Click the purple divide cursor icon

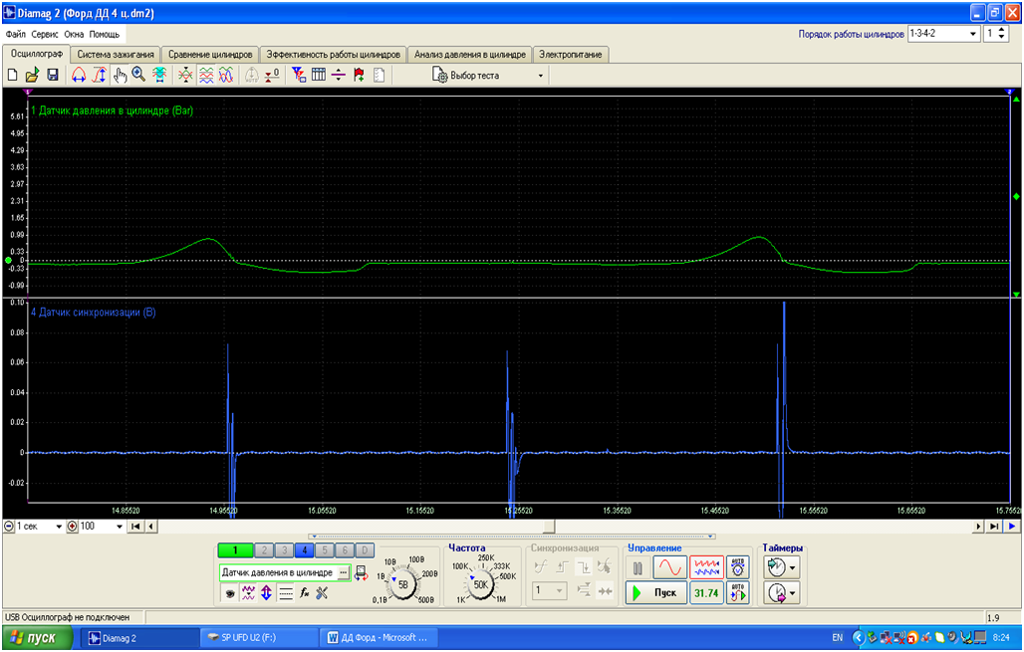pos(339,75)
